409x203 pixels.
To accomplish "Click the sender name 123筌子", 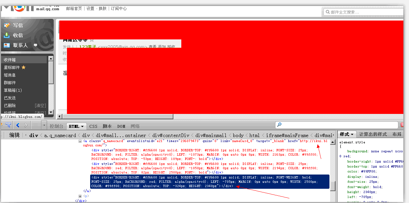I will pyautogui.click(x=88, y=47).
